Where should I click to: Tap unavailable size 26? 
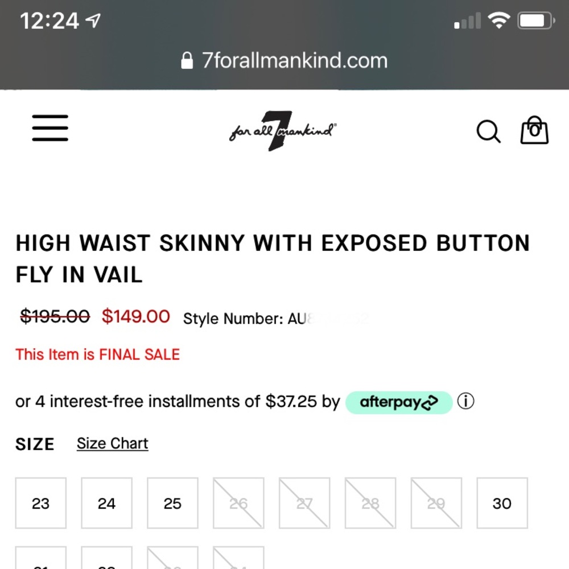coord(238,503)
